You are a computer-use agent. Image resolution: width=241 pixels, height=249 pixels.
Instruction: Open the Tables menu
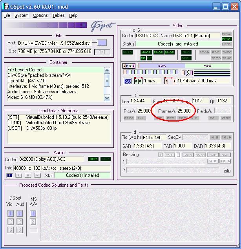point(58,15)
